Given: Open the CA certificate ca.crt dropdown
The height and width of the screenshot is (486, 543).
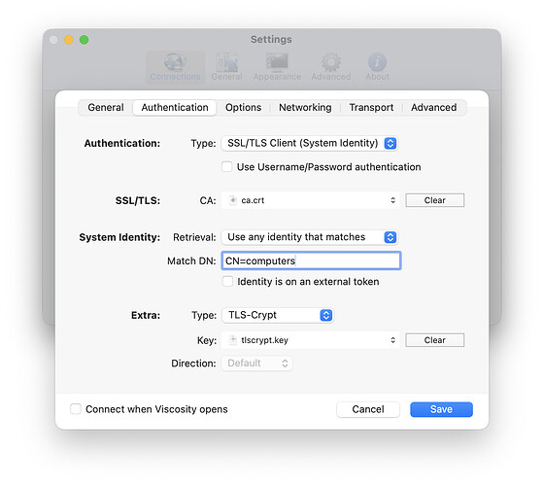Looking at the screenshot, I should tap(310, 200).
